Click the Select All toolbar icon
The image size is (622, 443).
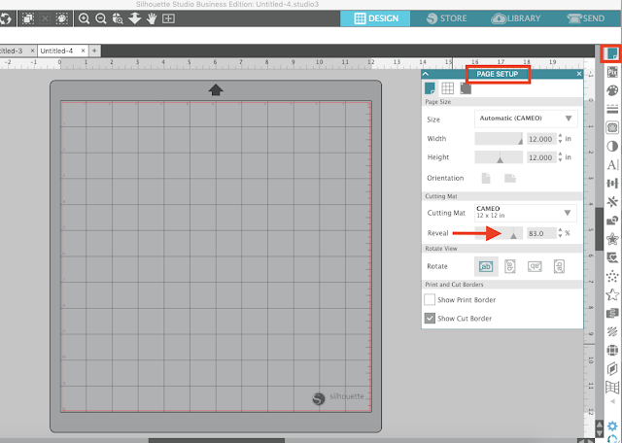click(x=28, y=18)
